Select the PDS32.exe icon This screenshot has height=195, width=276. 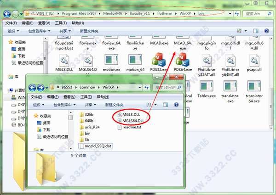[x=159, y=60]
